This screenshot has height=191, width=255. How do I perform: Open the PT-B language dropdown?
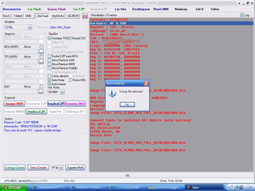(x=61, y=168)
